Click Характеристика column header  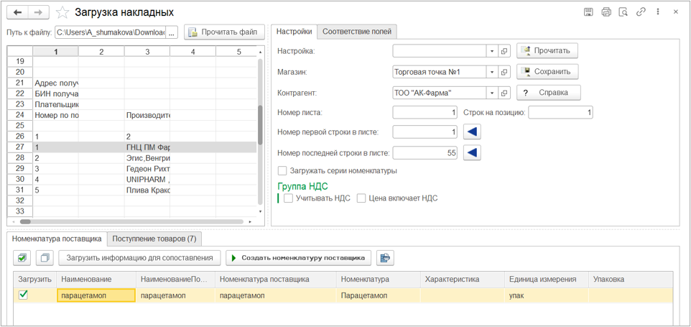tap(463, 280)
